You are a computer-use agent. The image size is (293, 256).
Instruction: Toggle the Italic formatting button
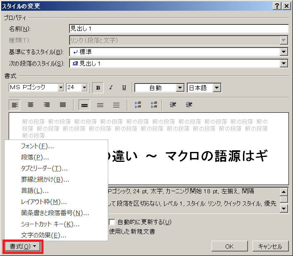pos(111,88)
